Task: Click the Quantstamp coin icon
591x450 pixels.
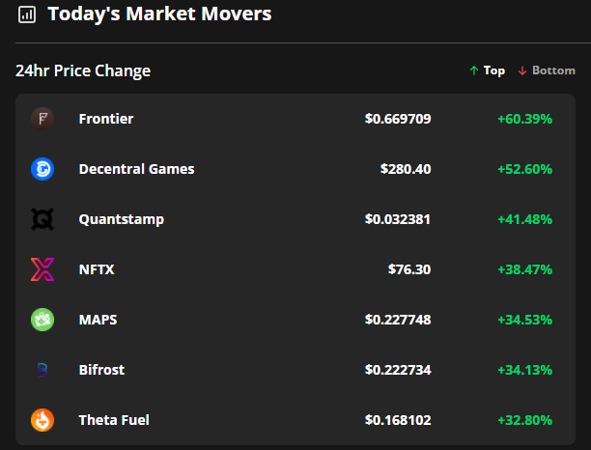Action: 42,219
